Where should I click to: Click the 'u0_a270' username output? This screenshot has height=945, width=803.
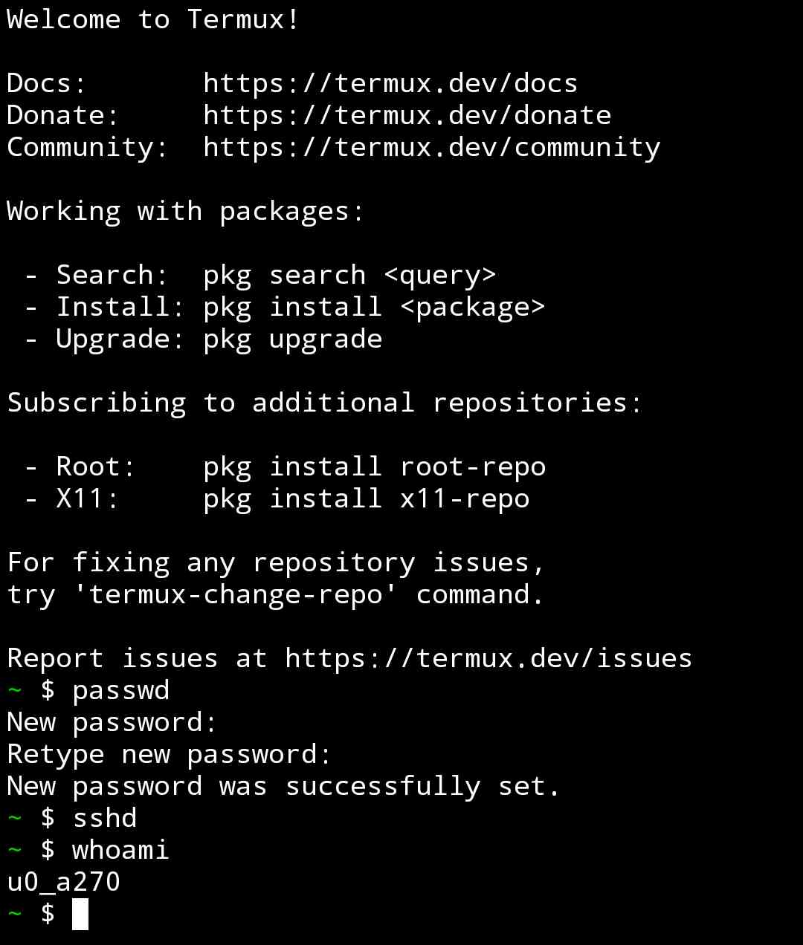click(63, 882)
